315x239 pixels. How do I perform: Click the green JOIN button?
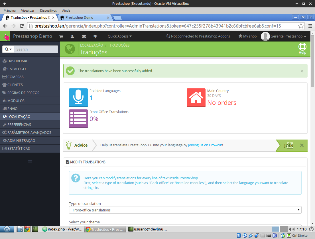click(x=289, y=146)
